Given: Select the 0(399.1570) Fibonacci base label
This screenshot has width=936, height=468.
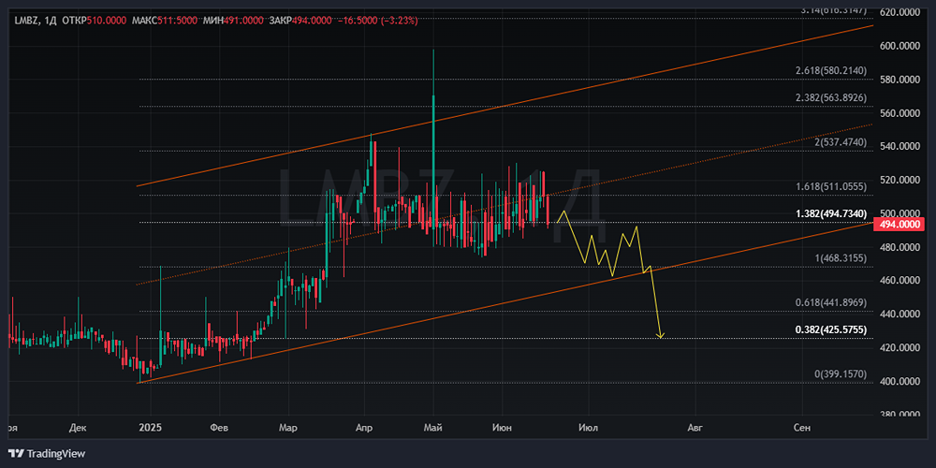Looking at the screenshot, I should (x=841, y=373).
